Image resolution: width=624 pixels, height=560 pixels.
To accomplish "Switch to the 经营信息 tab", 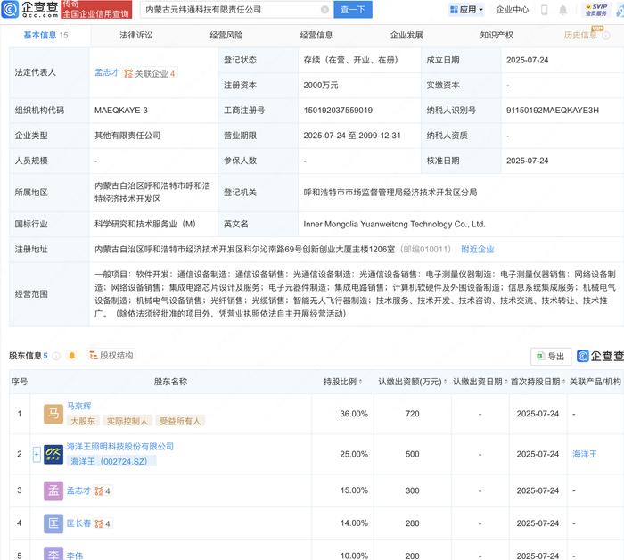I will point(316,35).
